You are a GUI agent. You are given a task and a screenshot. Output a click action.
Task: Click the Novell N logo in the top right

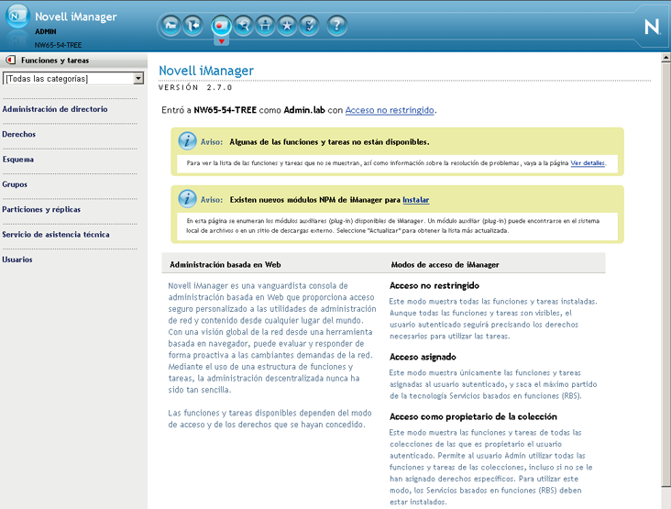pyautogui.click(x=652, y=27)
